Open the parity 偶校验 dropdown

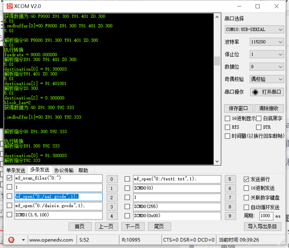267,79
